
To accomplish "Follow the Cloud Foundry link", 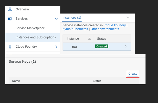I will 115,25.
